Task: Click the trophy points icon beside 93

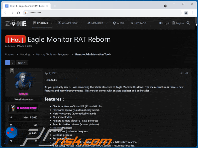Action: (x=11, y=141)
